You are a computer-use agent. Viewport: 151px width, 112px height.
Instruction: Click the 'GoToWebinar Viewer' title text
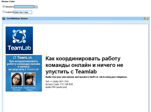click(x=17, y=18)
